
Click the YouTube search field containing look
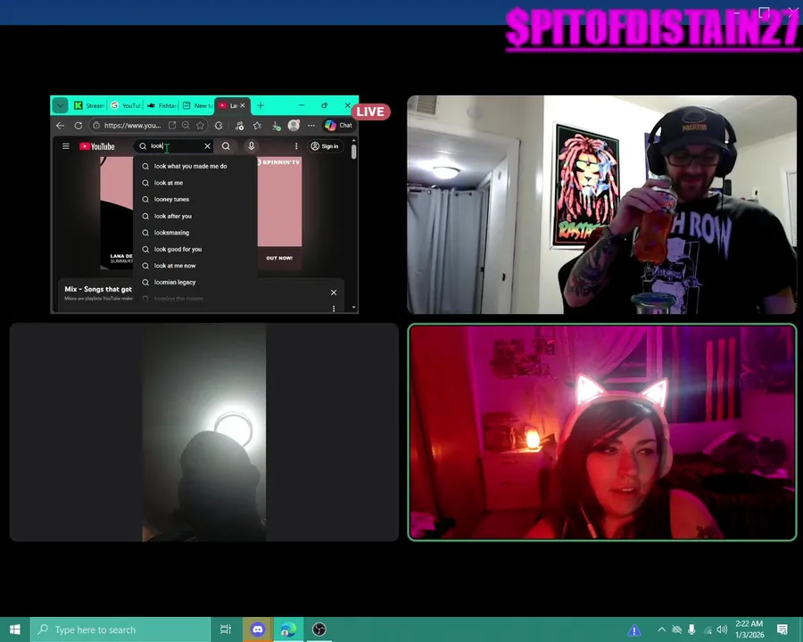[x=172, y=146]
